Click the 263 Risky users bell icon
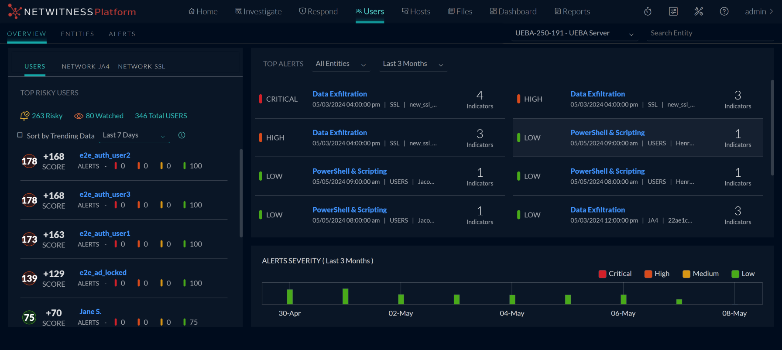Screen dimensions: 782x350 (25, 116)
